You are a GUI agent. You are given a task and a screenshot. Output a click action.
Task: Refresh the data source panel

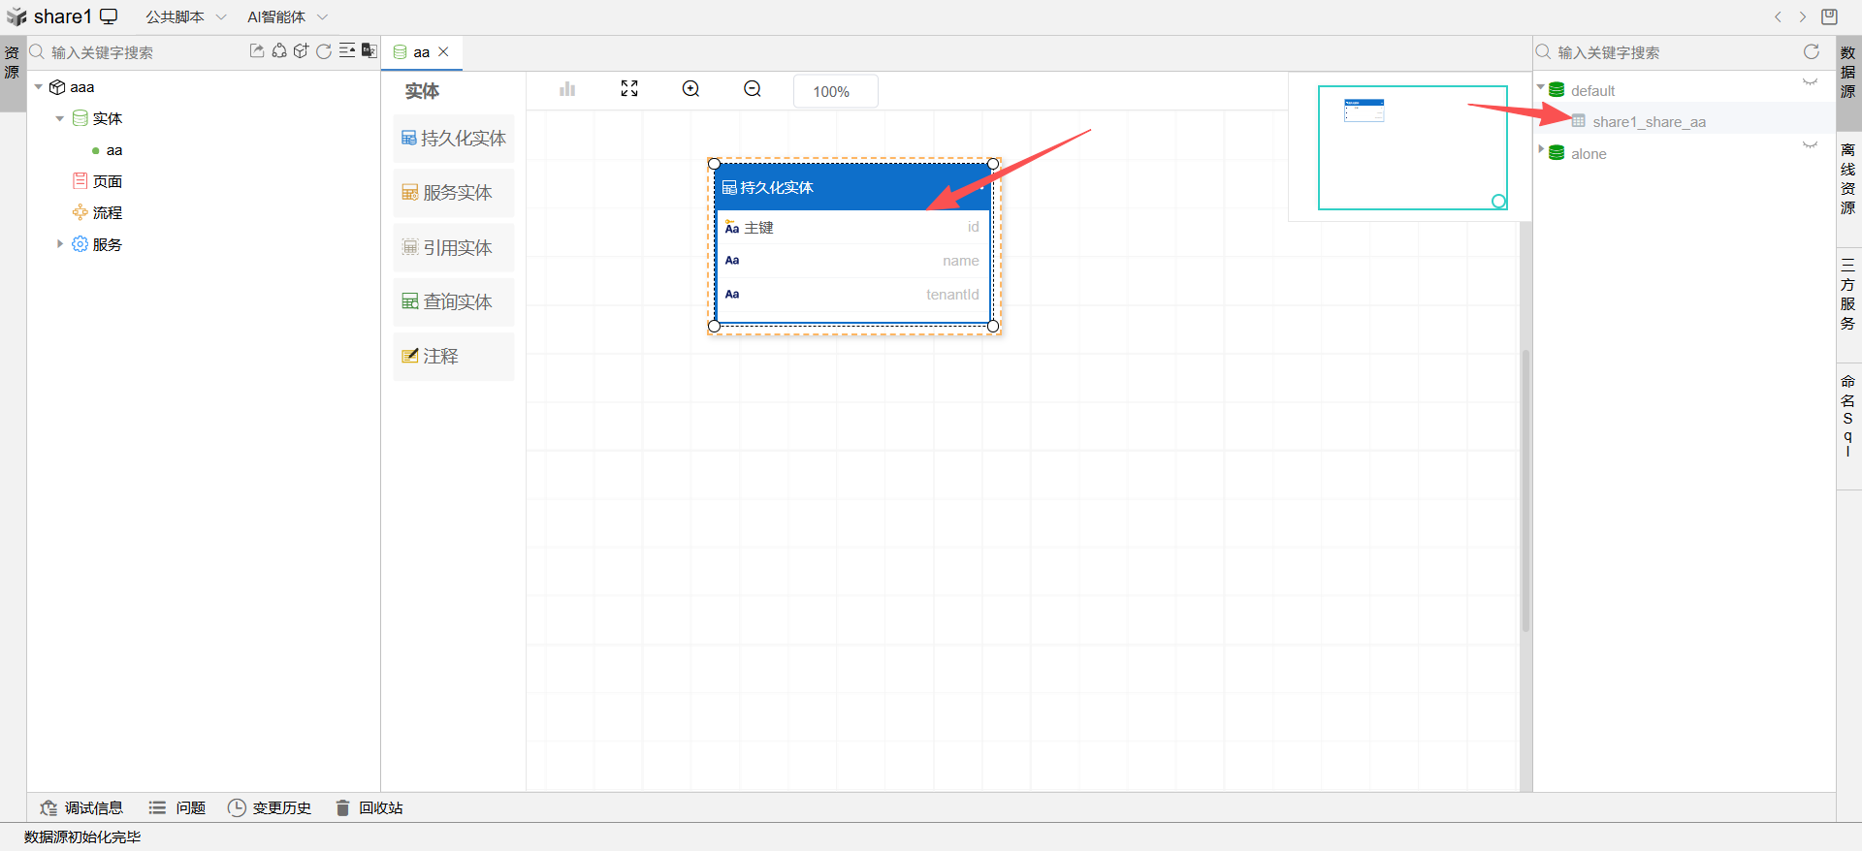point(1811,52)
